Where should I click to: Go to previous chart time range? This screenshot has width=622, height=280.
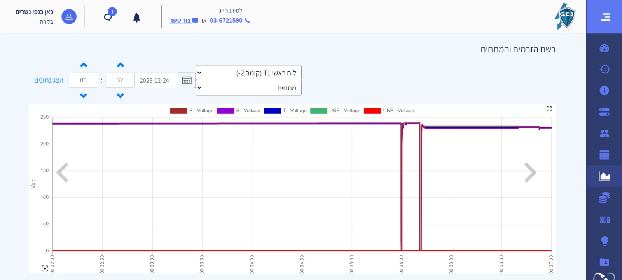pyautogui.click(x=63, y=172)
